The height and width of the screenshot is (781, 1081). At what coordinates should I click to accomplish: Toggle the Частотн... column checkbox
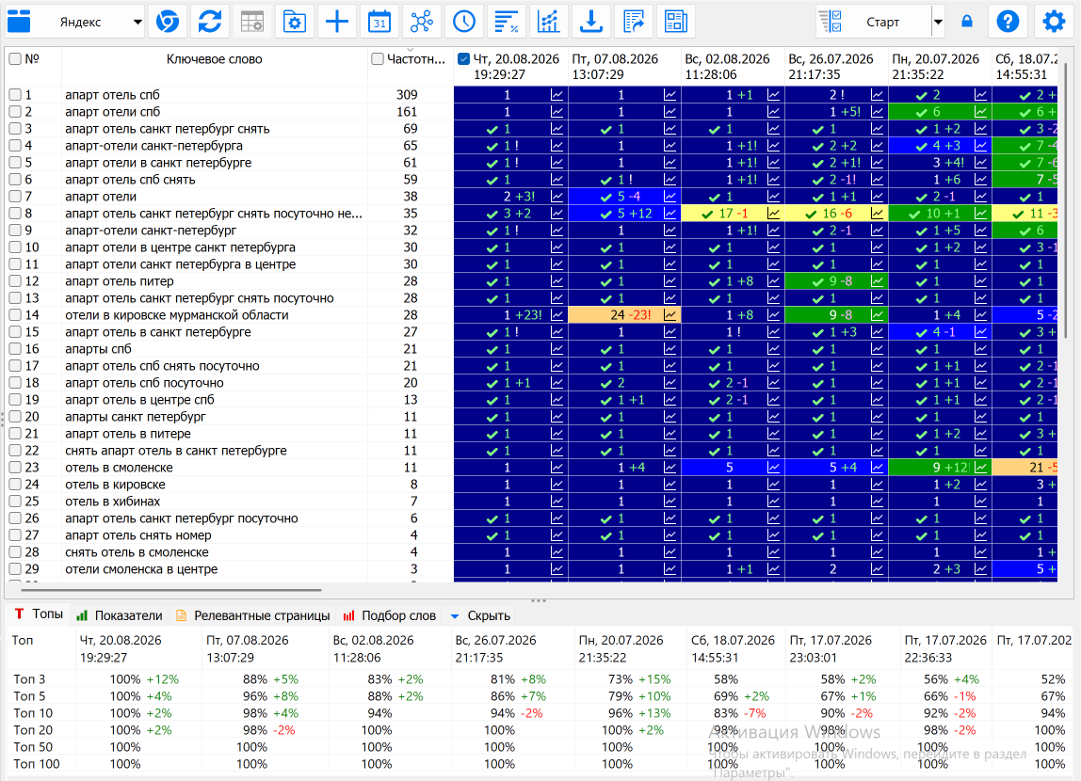377,59
